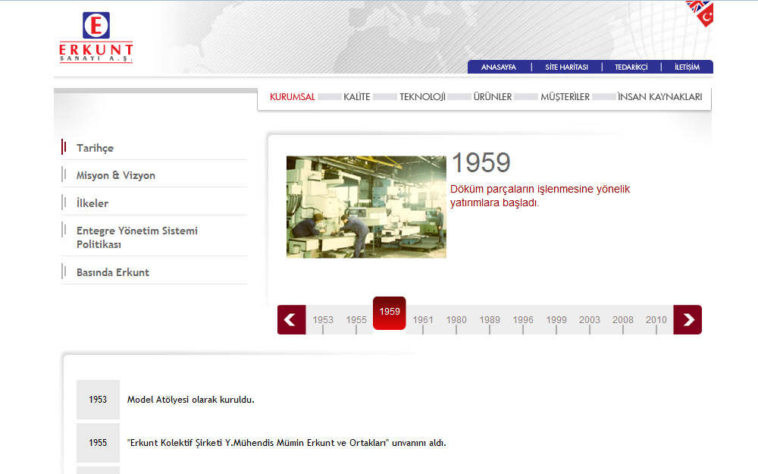758x474 pixels.
Task: Select 1980 on the timeline
Action: click(x=456, y=320)
